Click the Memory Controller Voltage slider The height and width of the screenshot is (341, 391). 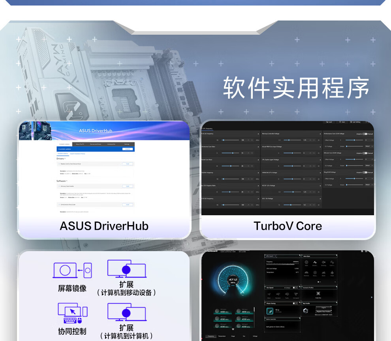coord(292,140)
